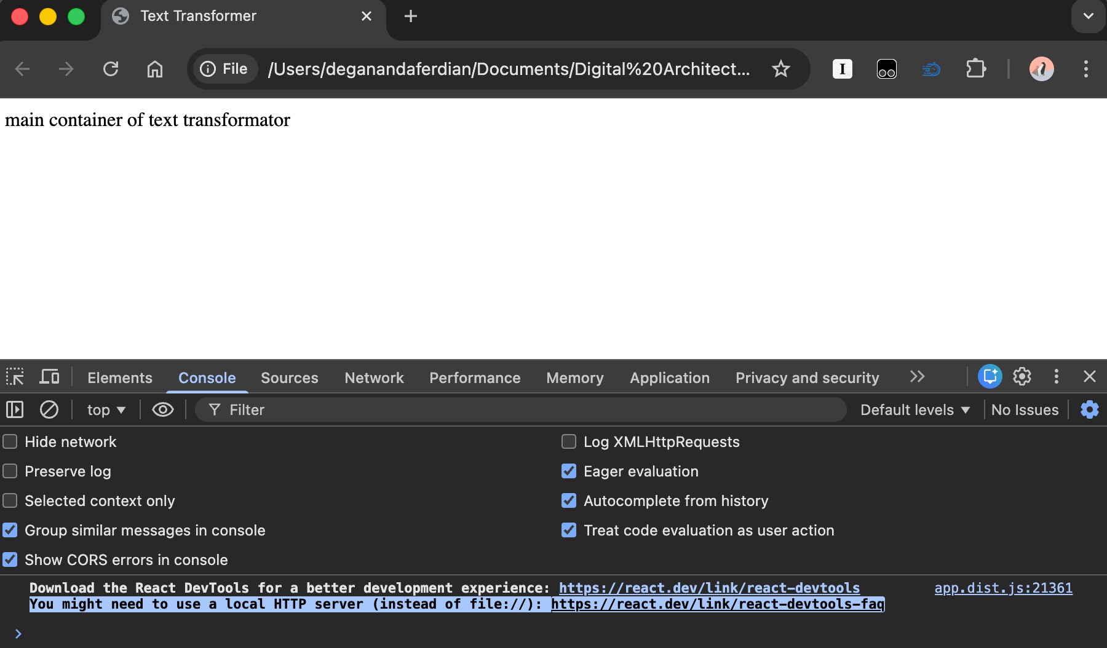Enable the Preserve log checkbox
Viewport: 1107px width, 648px height.
(x=10, y=472)
